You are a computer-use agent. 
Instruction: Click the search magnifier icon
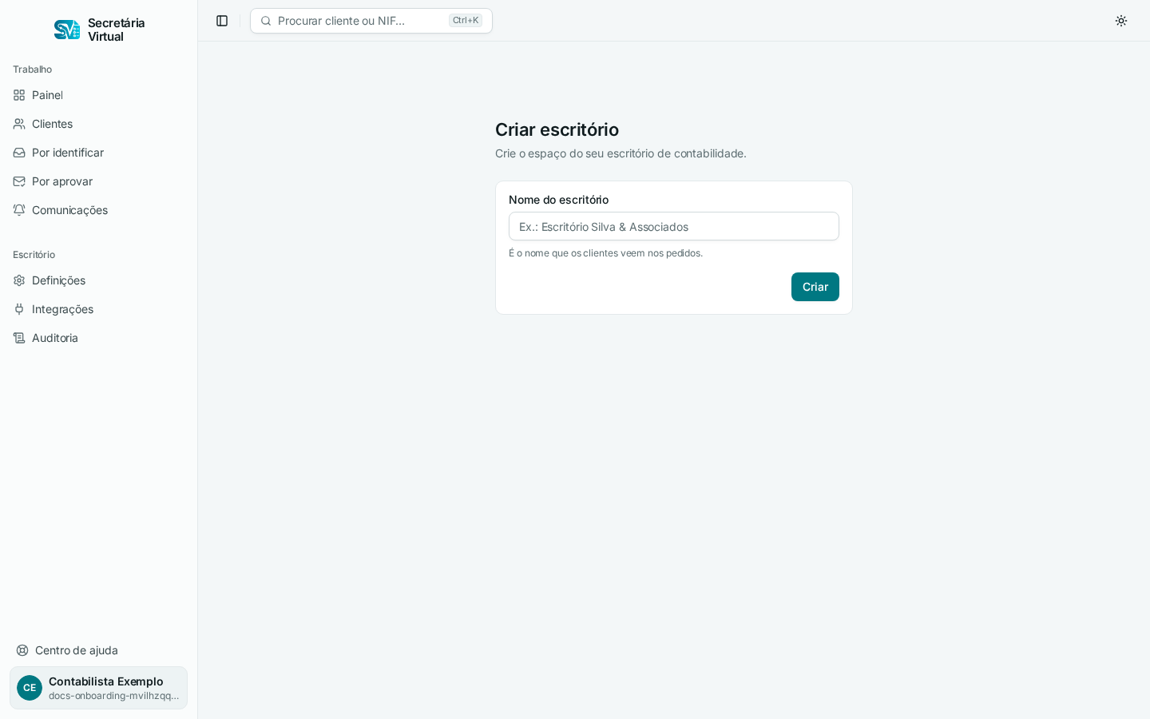click(266, 21)
